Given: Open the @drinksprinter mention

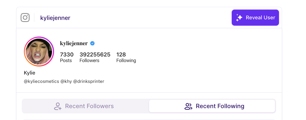Looking at the screenshot, I should (89, 81).
